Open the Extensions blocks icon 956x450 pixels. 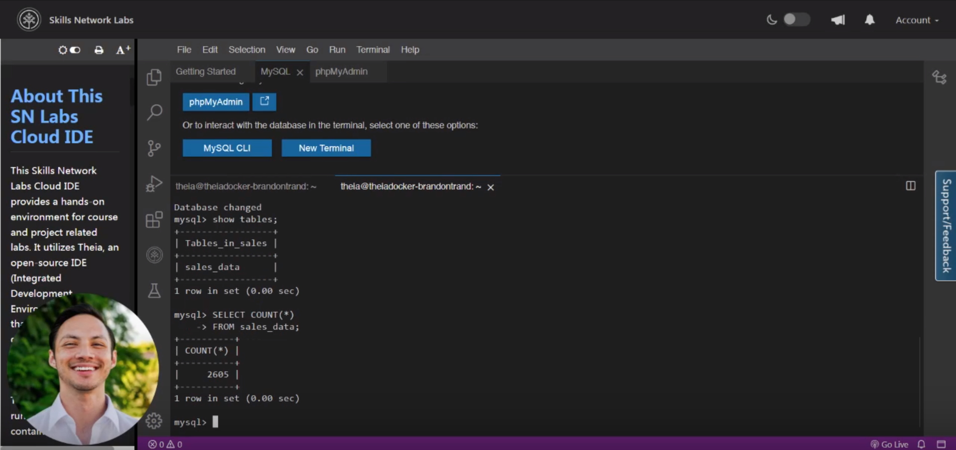tap(154, 219)
